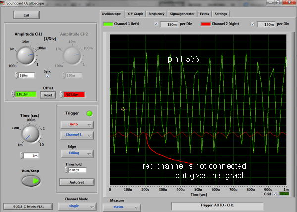Toggle Channel 1 (left) visibility checkbox
Image resolution: width=297 pixels, height=212 pixels.
click(x=156, y=24)
